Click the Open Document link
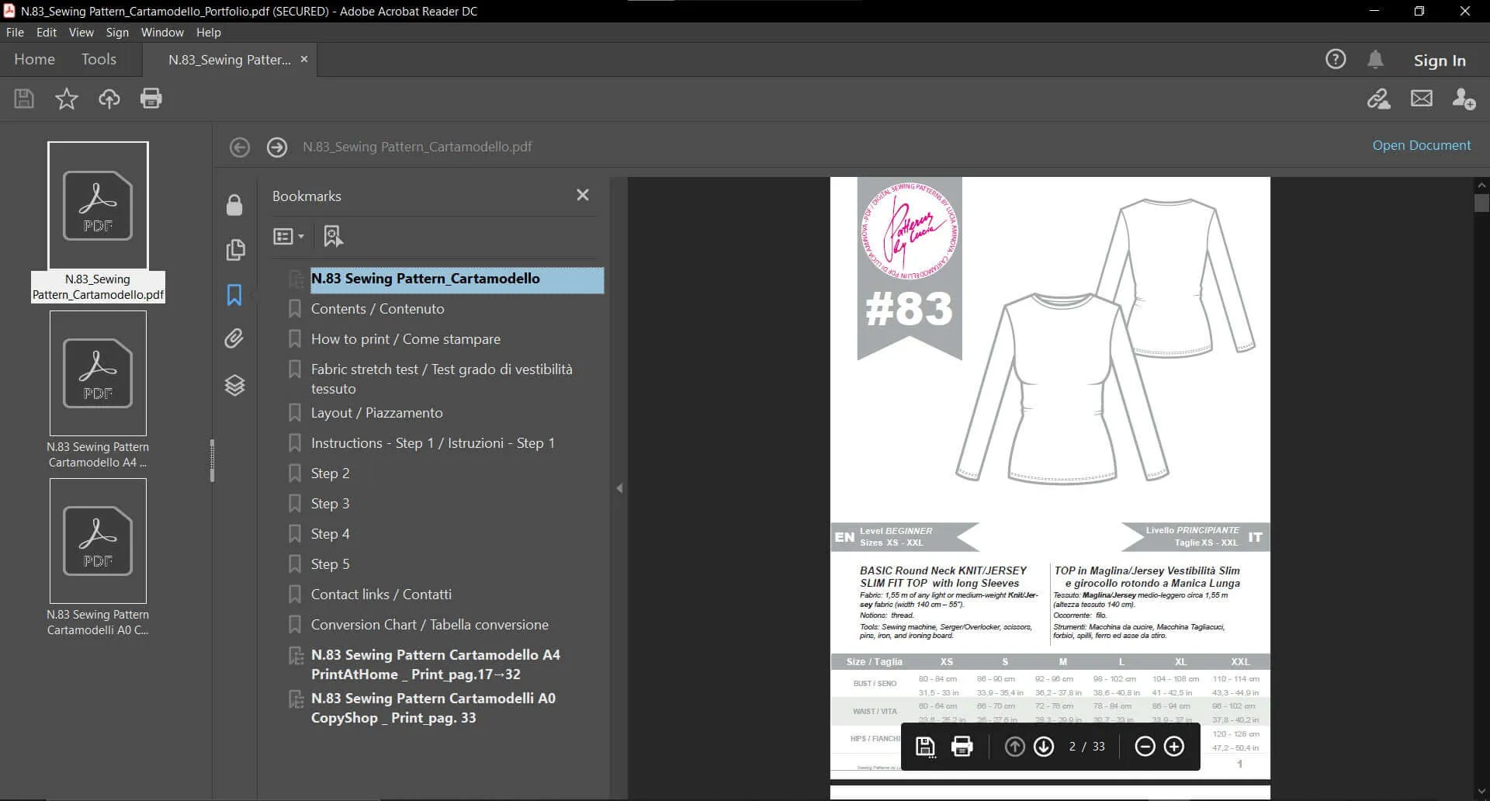The image size is (1490, 801). 1421,145
